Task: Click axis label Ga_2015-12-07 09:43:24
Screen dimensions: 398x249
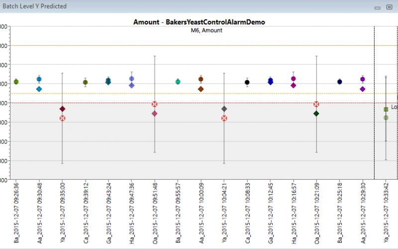Action: pyautogui.click(x=108, y=213)
